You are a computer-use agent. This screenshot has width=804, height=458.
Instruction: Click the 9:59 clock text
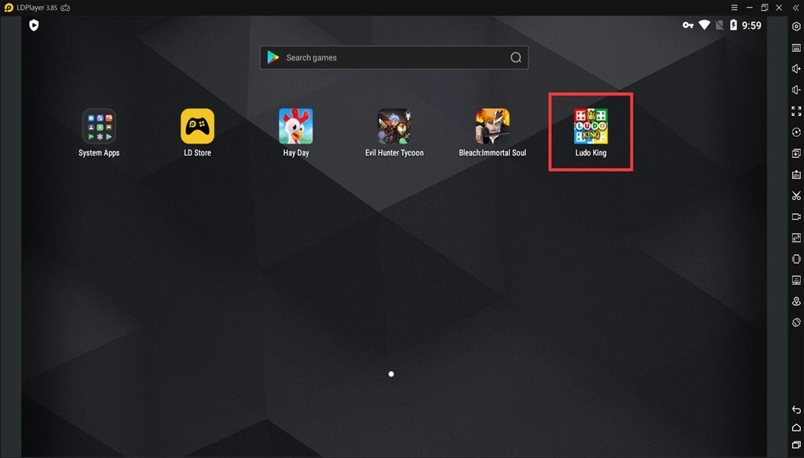click(751, 26)
